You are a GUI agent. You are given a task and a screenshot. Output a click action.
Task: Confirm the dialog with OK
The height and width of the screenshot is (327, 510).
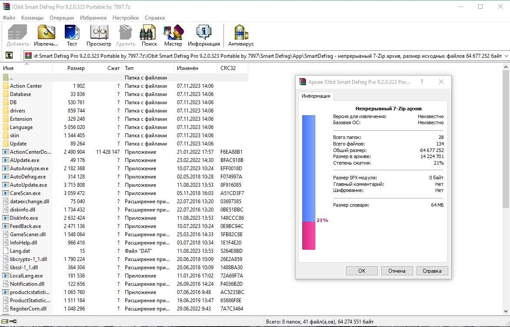362,271
